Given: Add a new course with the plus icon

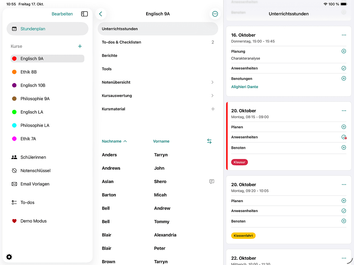Looking at the screenshot, I should coord(80,46).
